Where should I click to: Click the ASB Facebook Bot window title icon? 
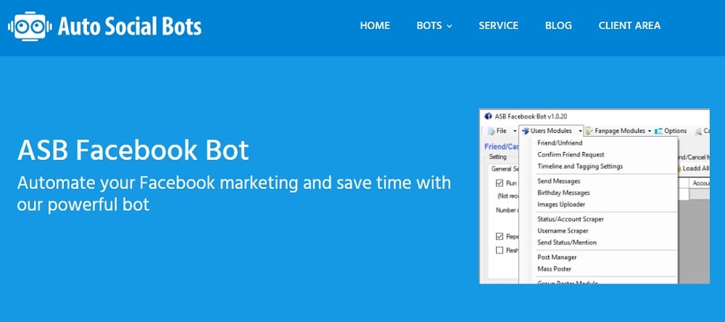coord(488,116)
